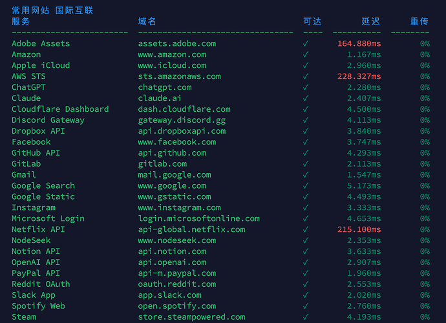Viewport: 446px width, 323px height.
Task: Select the '可达' column header
Action: [312, 21]
